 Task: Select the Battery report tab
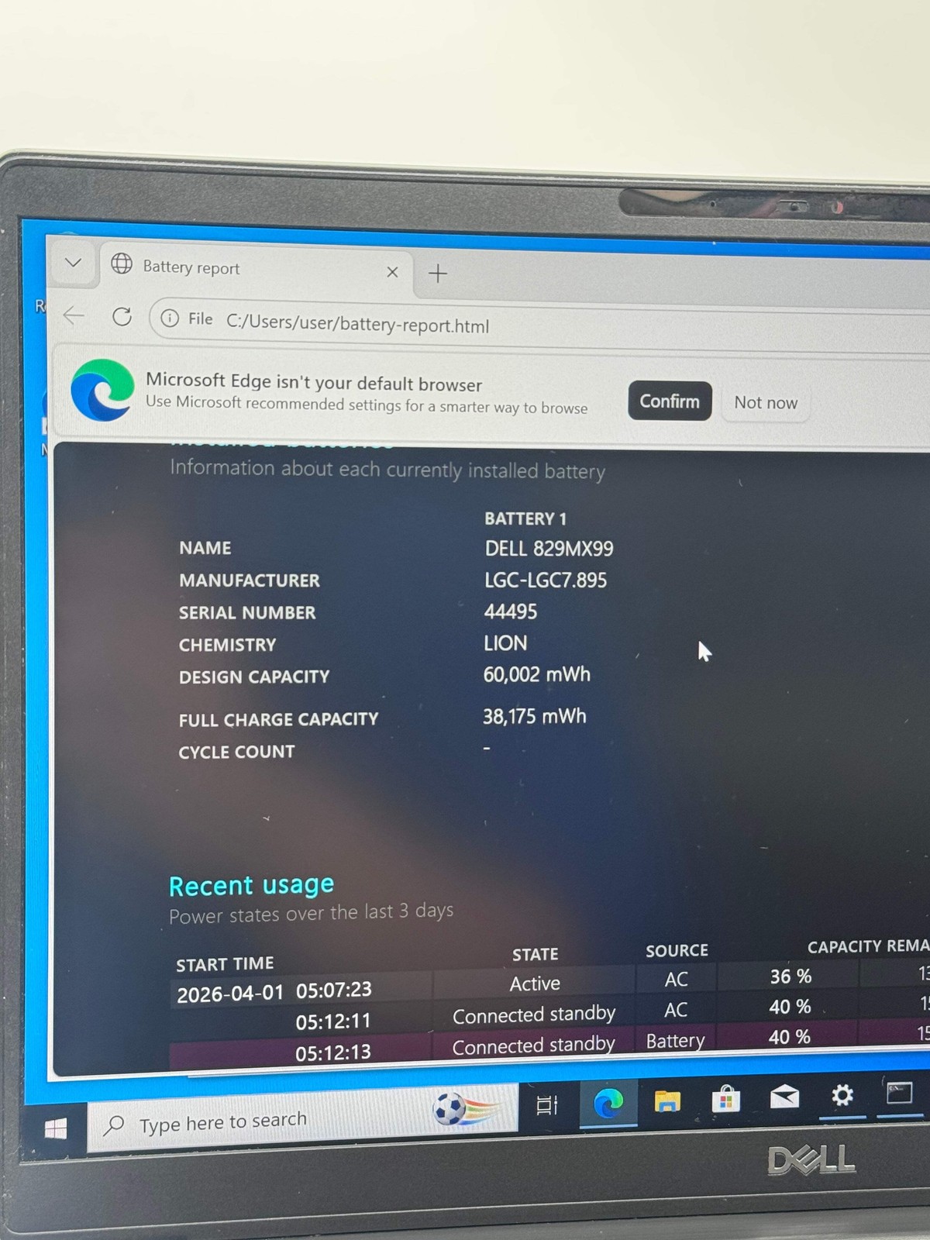[256, 269]
